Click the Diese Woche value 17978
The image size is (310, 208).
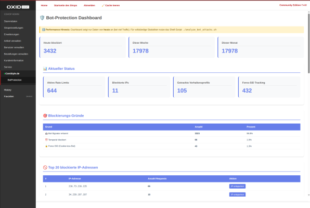pos(140,51)
